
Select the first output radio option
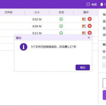tap(104, 52)
